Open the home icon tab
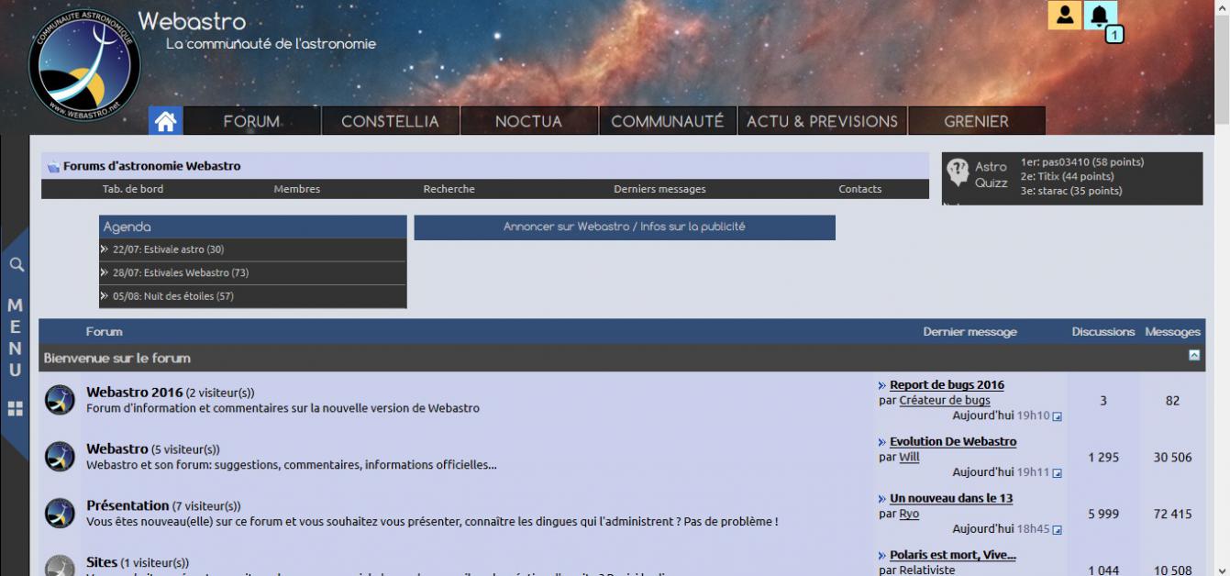 [165, 121]
